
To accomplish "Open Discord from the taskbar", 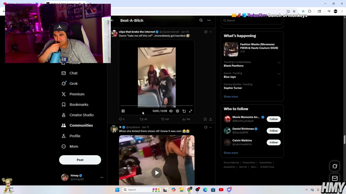I will click(x=229, y=190).
